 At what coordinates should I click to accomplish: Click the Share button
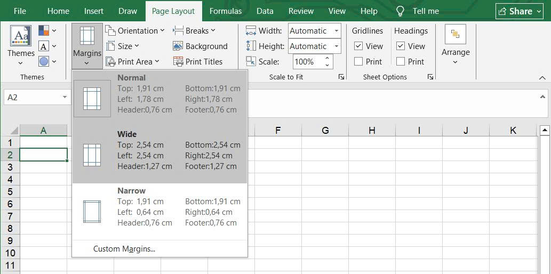pyautogui.click(x=520, y=11)
